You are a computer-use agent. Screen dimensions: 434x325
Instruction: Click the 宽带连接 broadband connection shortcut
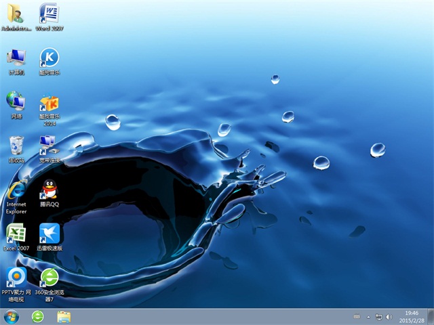(x=49, y=145)
